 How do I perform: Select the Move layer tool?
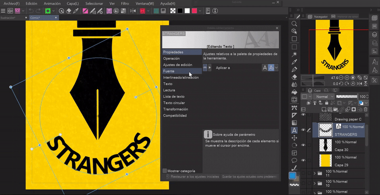(294, 138)
